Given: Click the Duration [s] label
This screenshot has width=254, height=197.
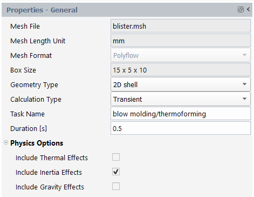Looking at the screenshot, I should tap(29, 129).
